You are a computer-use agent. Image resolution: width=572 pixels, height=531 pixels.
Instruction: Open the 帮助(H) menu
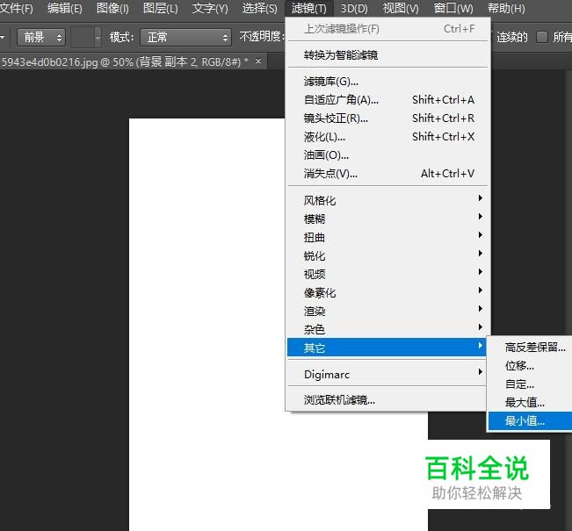[506, 8]
